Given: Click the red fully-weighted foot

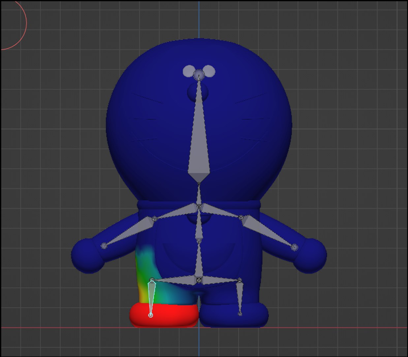Looking at the screenshot, I should pos(164,315).
